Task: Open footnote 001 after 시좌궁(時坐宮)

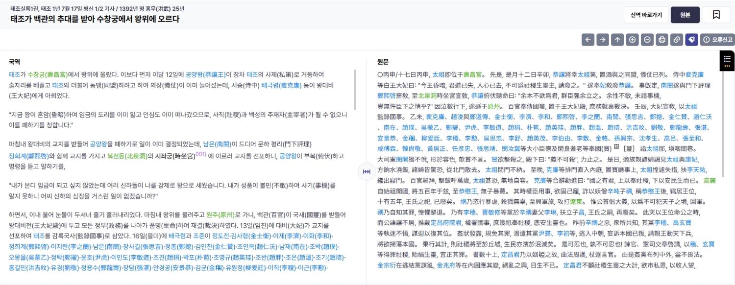Action: click(x=200, y=154)
